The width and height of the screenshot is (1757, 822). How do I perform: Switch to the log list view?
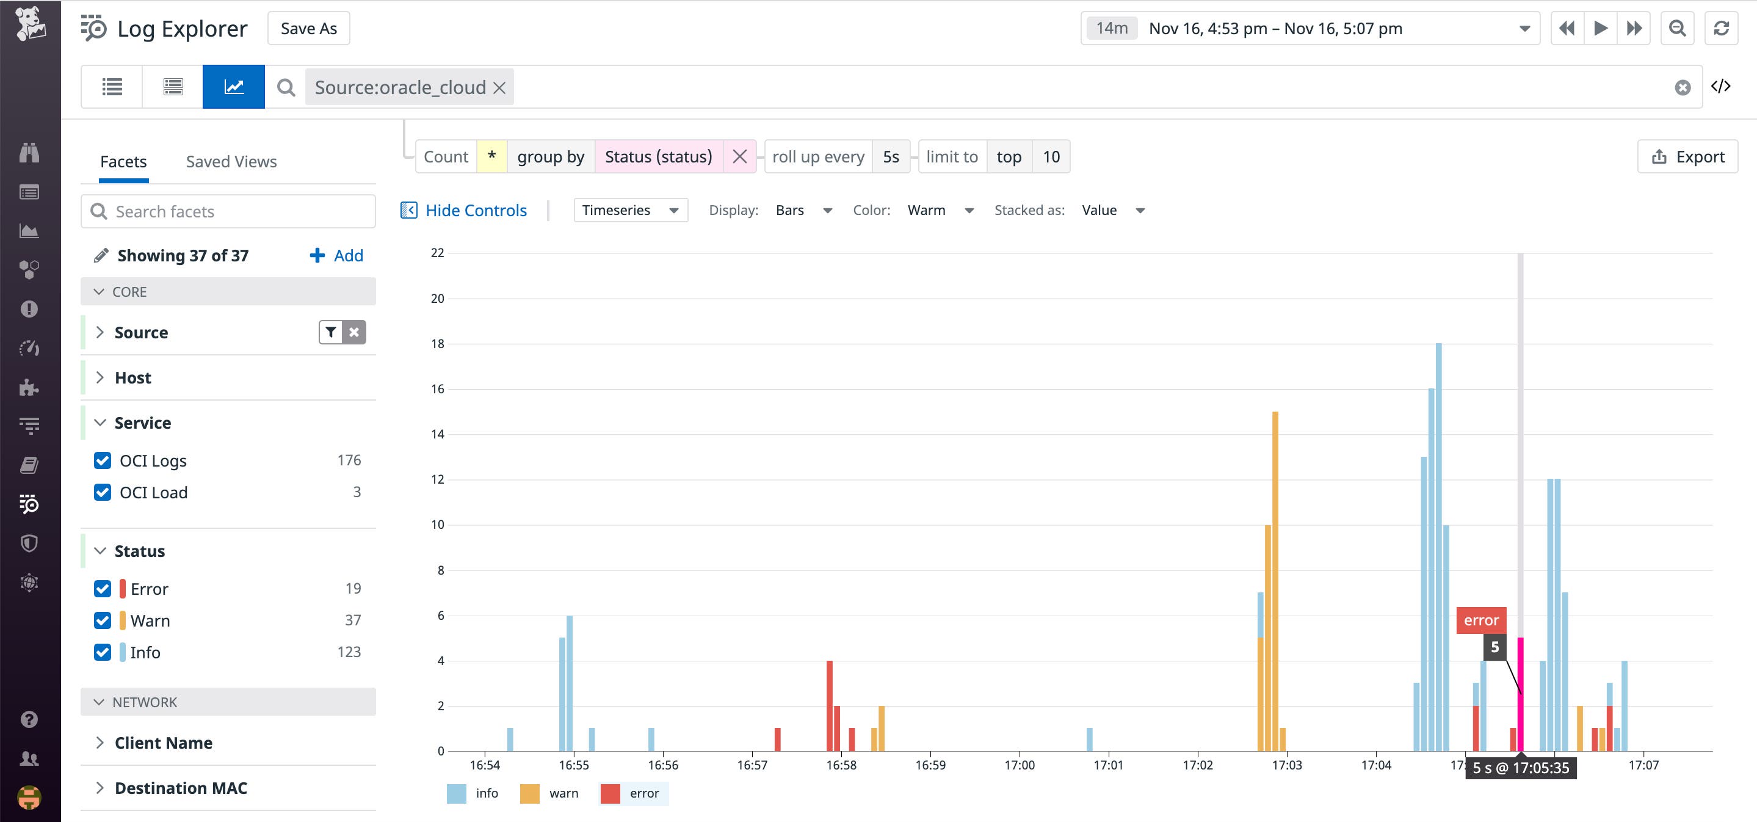click(111, 87)
